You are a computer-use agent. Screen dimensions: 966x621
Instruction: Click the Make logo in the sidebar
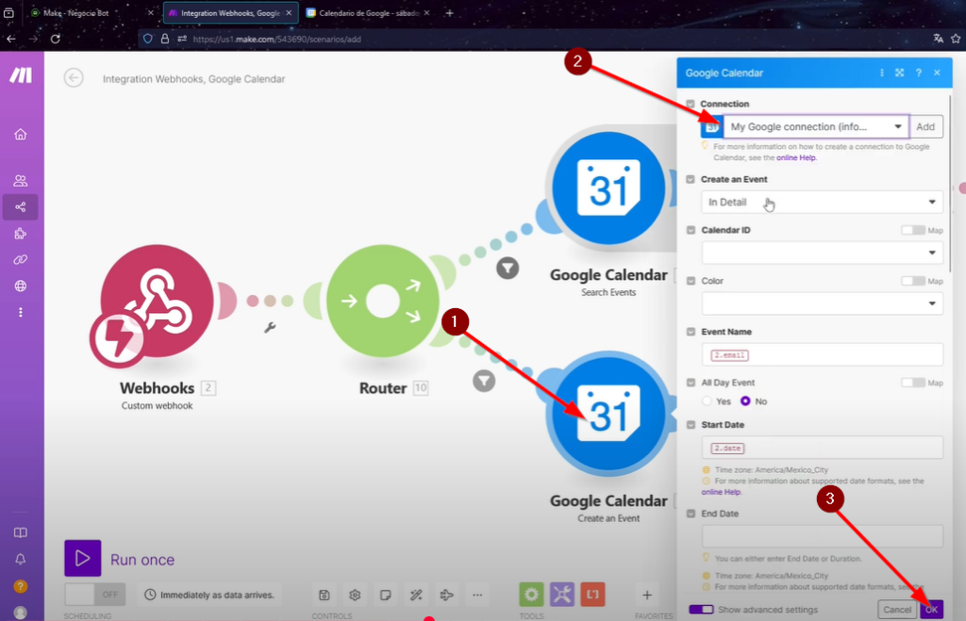21,75
